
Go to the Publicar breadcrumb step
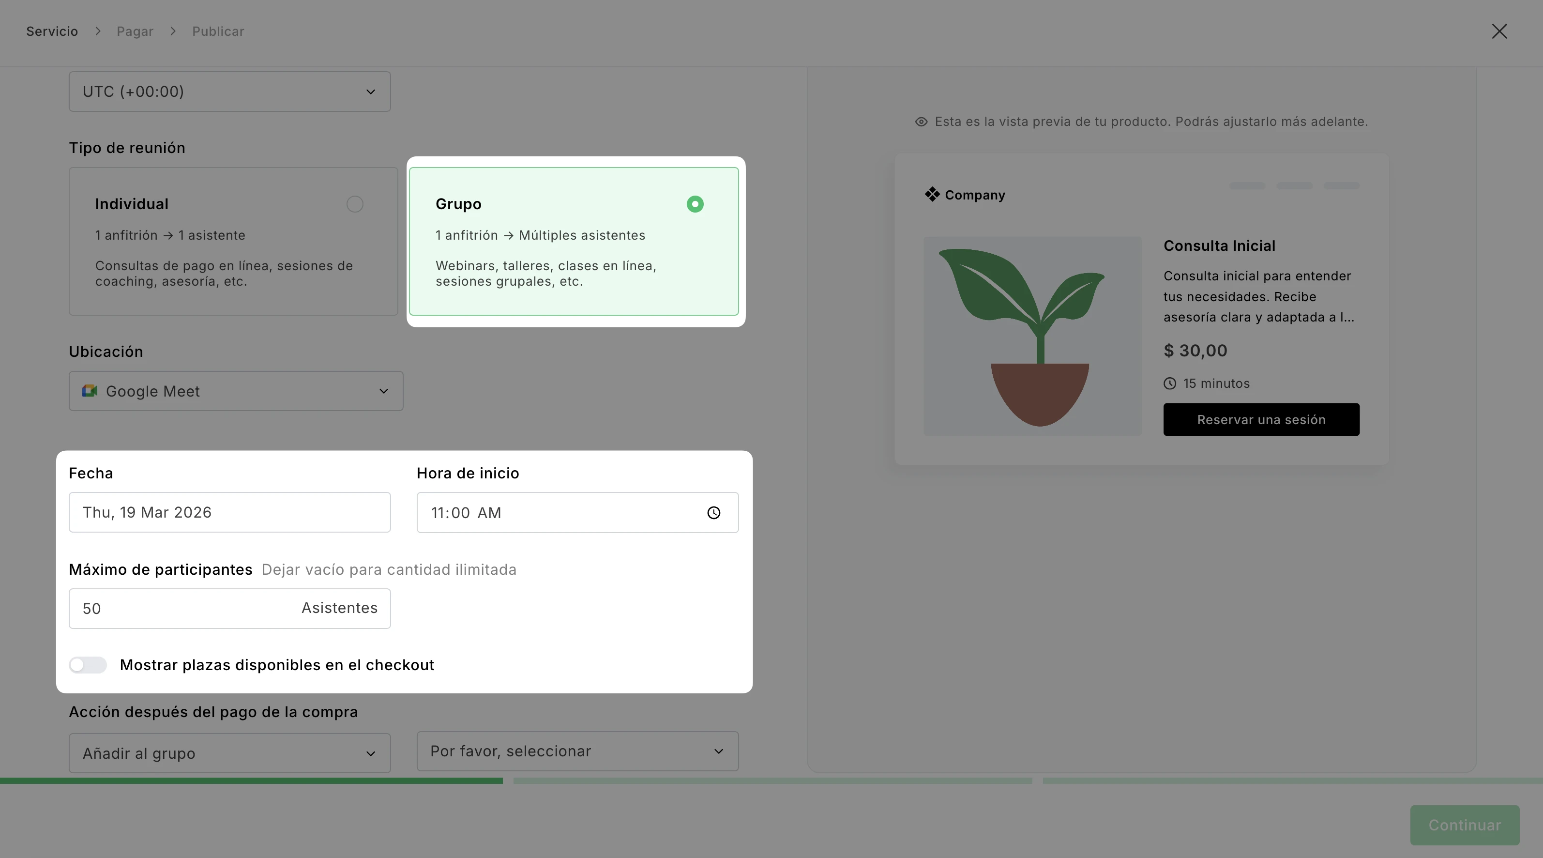pos(218,31)
